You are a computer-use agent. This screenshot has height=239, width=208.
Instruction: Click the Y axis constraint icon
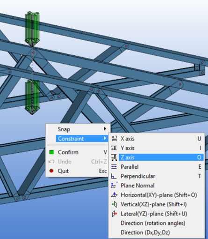pyautogui.click(x=114, y=148)
